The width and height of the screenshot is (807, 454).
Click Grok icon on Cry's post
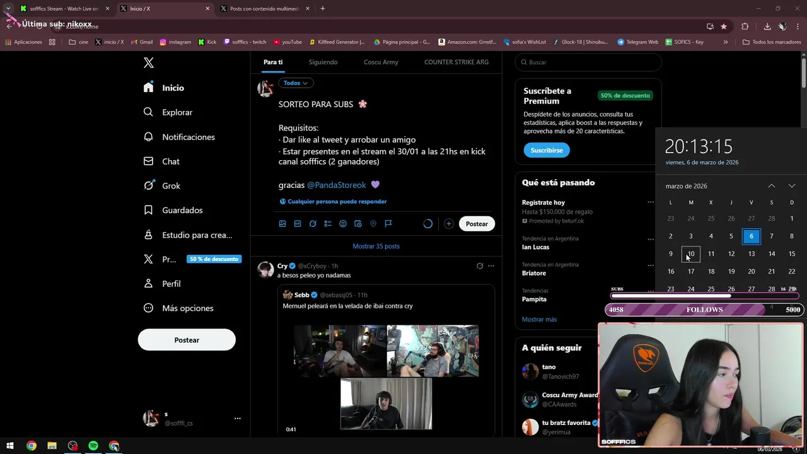480,266
